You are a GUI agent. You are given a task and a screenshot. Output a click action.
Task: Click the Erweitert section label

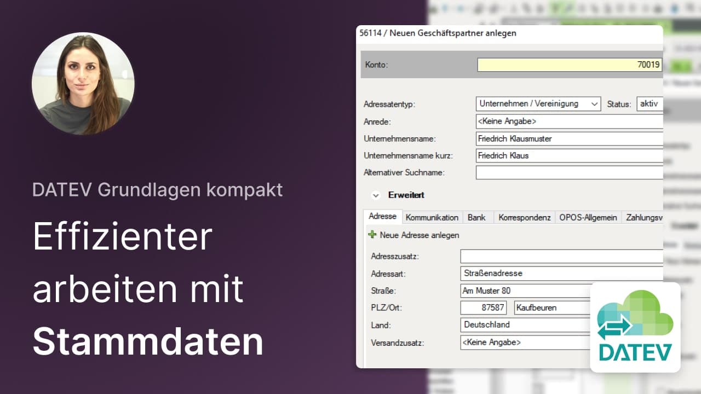[x=406, y=195]
